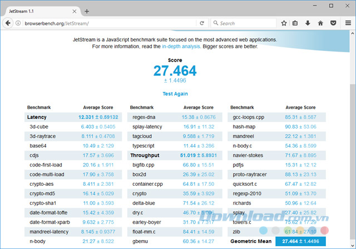356x249 pixels.
Task: Focus the browserbench.org address bar
Action: [x=109, y=23]
